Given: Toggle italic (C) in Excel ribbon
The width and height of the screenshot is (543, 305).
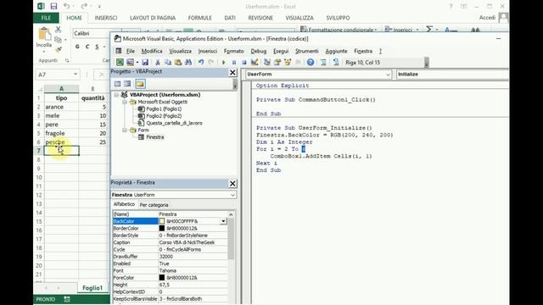Looking at the screenshot, I should point(87,47).
